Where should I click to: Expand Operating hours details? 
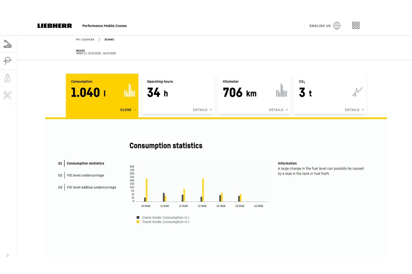coord(202,110)
